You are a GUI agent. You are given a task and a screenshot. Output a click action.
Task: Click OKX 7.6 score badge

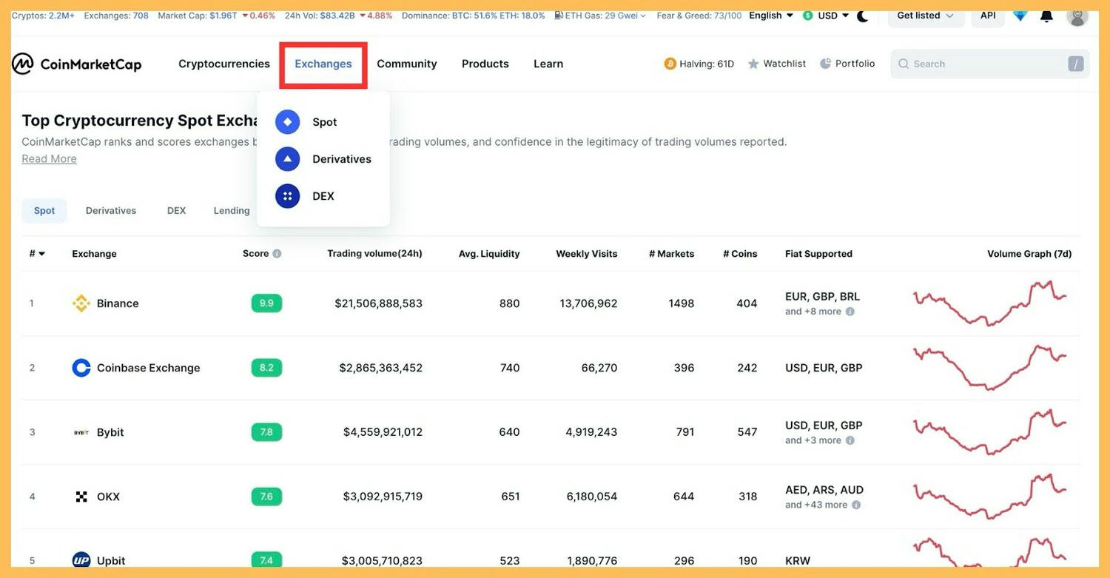266,497
